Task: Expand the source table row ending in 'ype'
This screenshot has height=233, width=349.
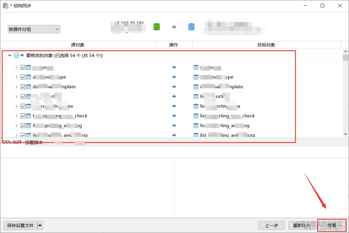Action: click(x=17, y=77)
